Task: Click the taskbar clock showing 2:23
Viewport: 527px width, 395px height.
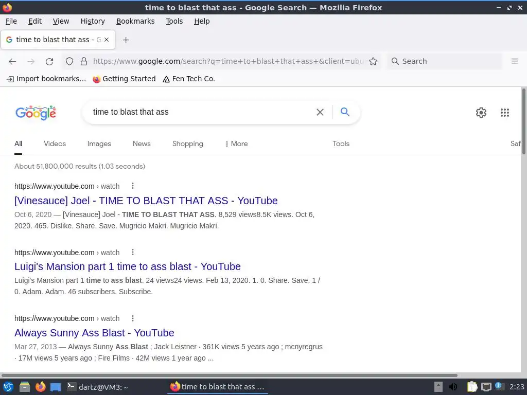Action: [x=517, y=387]
